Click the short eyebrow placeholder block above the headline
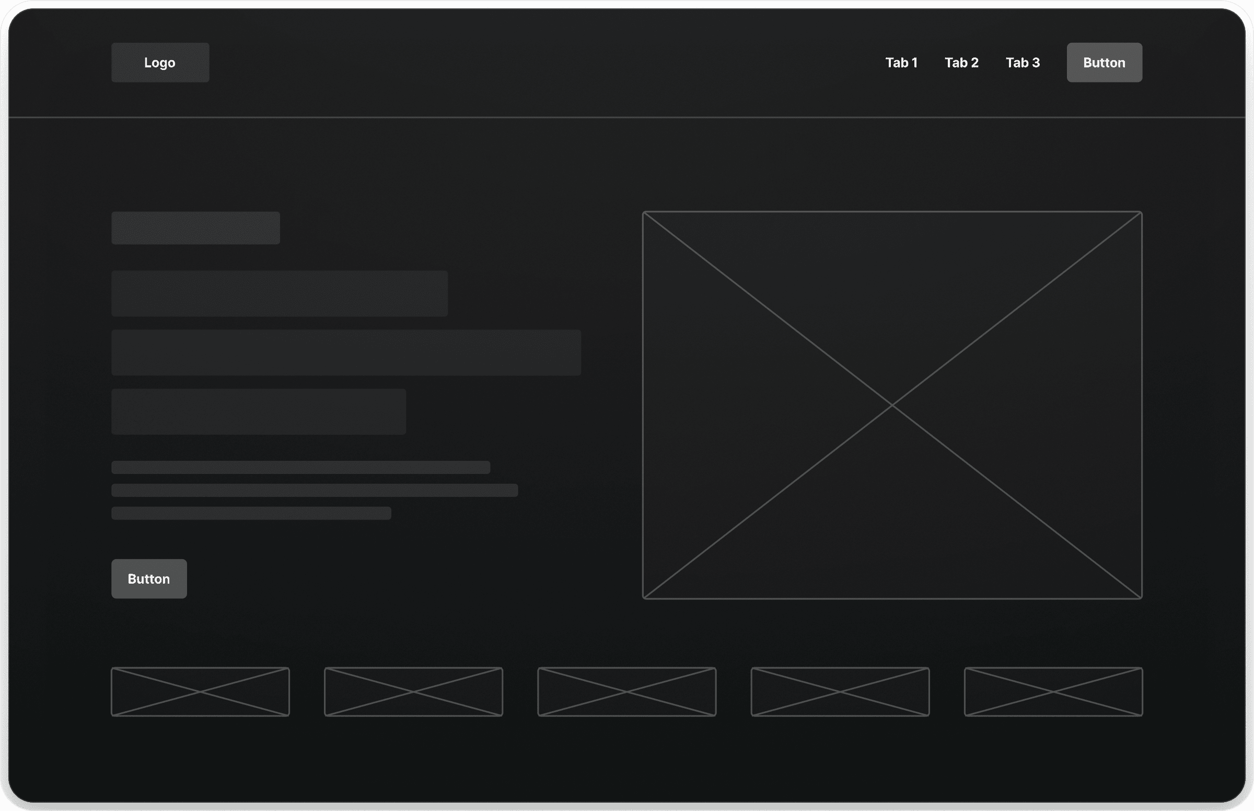The height and width of the screenshot is (811, 1254). click(x=195, y=228)
